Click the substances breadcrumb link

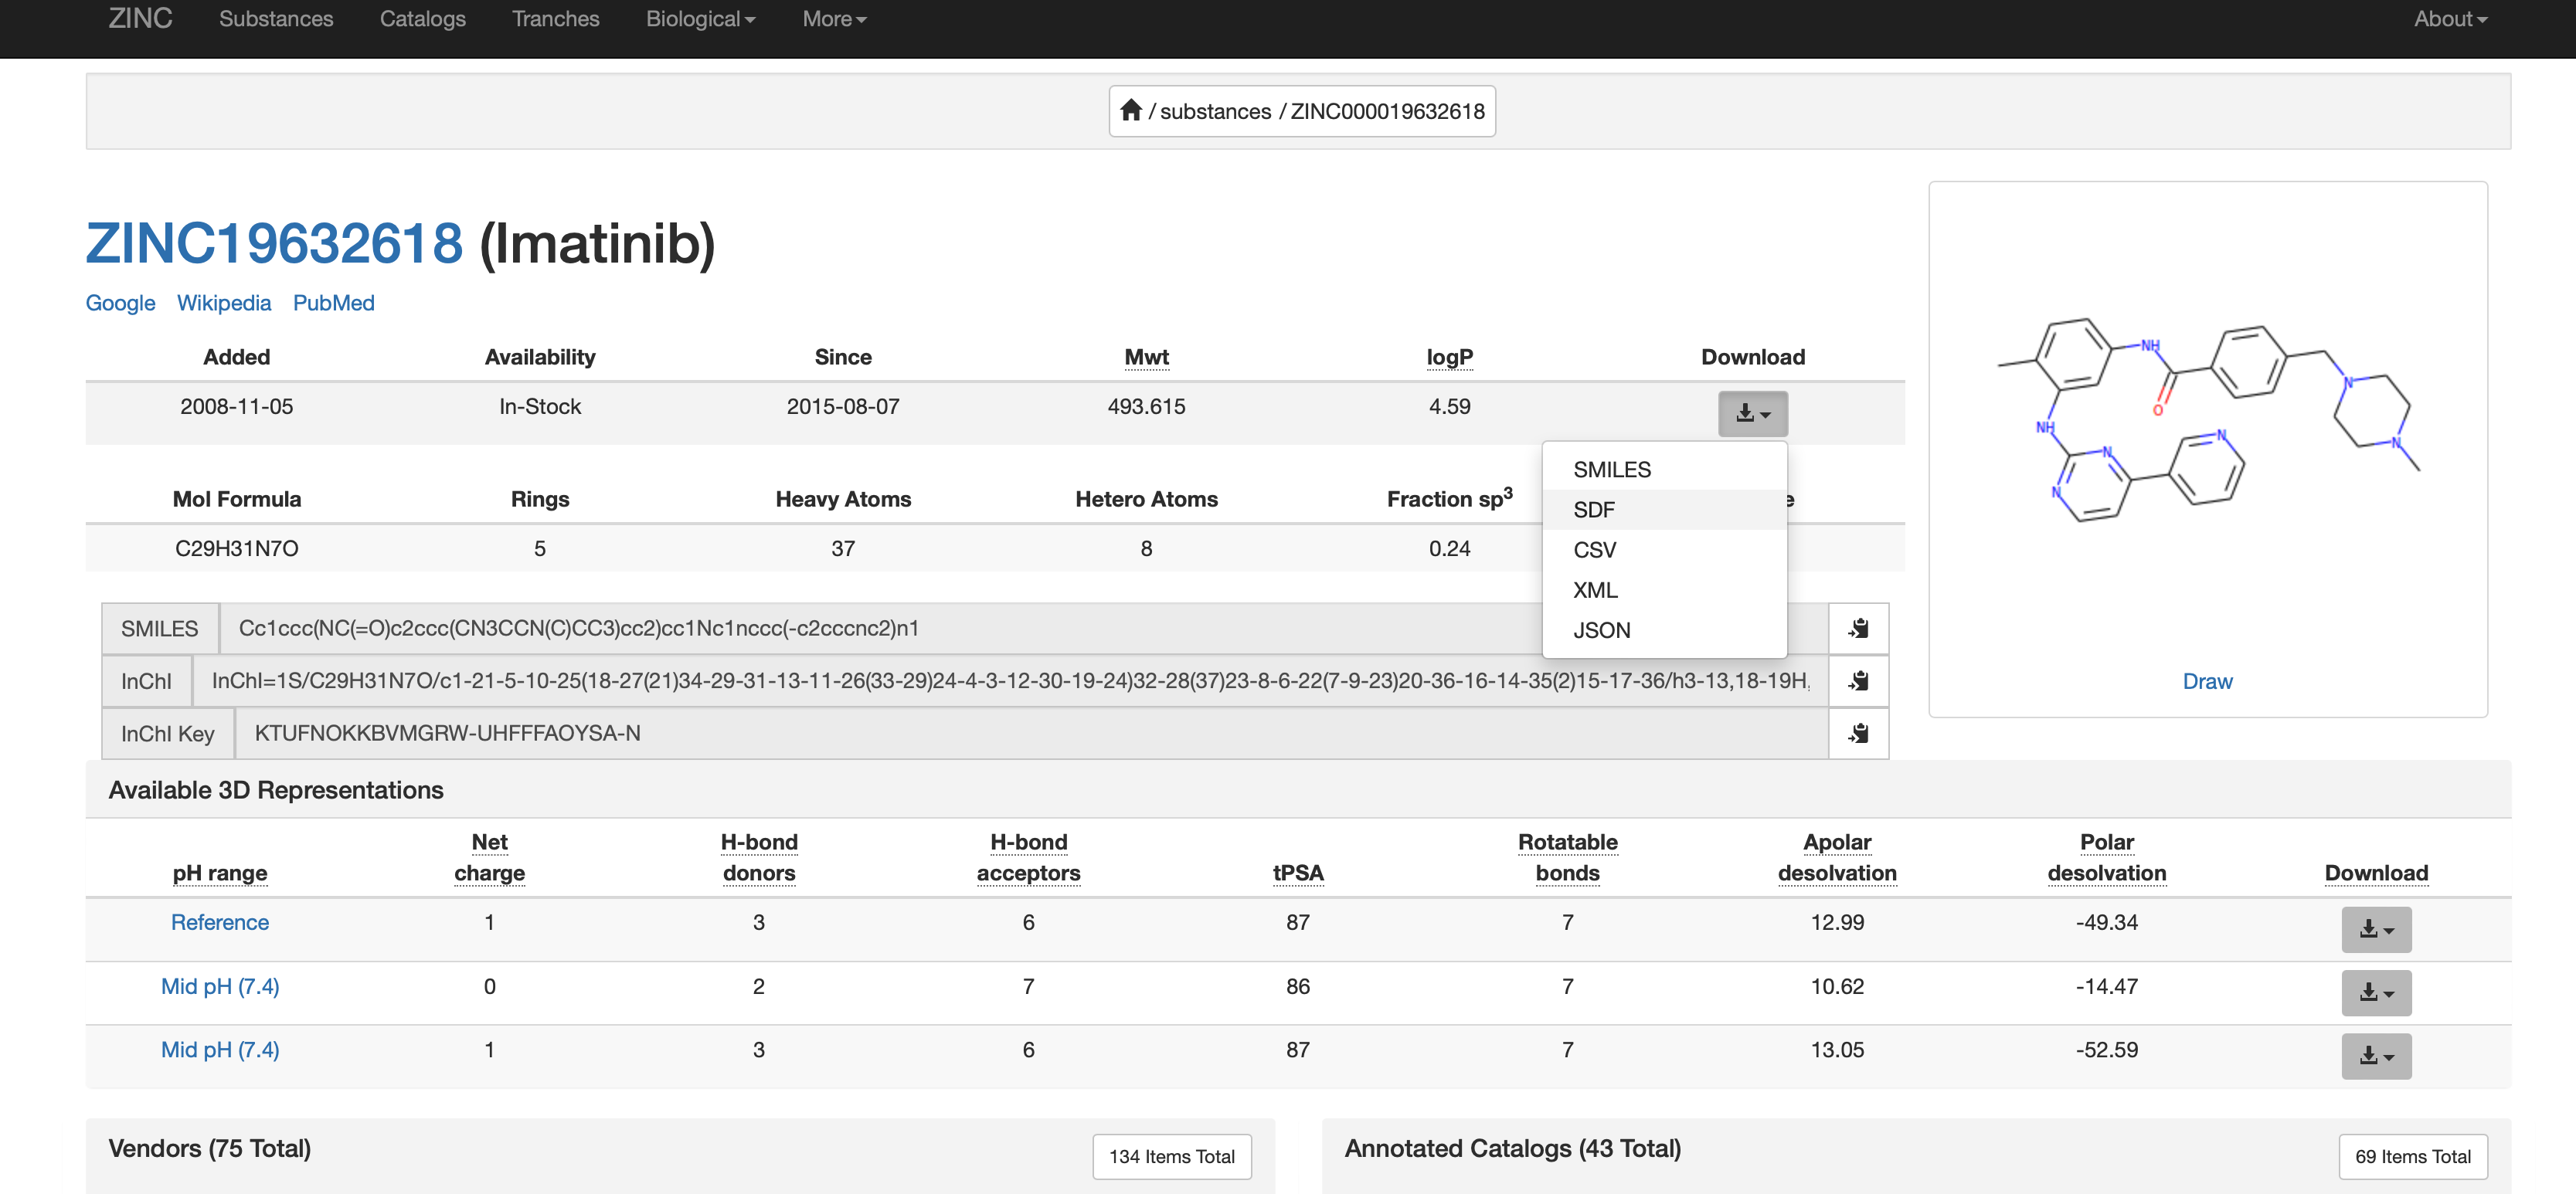click(x=1215, y=111)
